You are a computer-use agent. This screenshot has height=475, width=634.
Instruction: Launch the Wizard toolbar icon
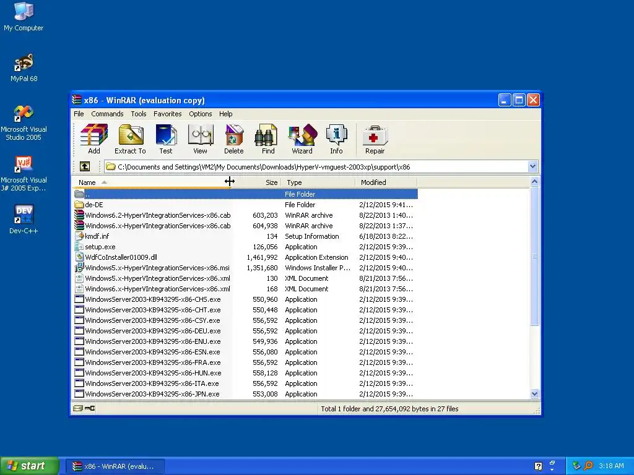pyautogui.click(x=302, y=139)
